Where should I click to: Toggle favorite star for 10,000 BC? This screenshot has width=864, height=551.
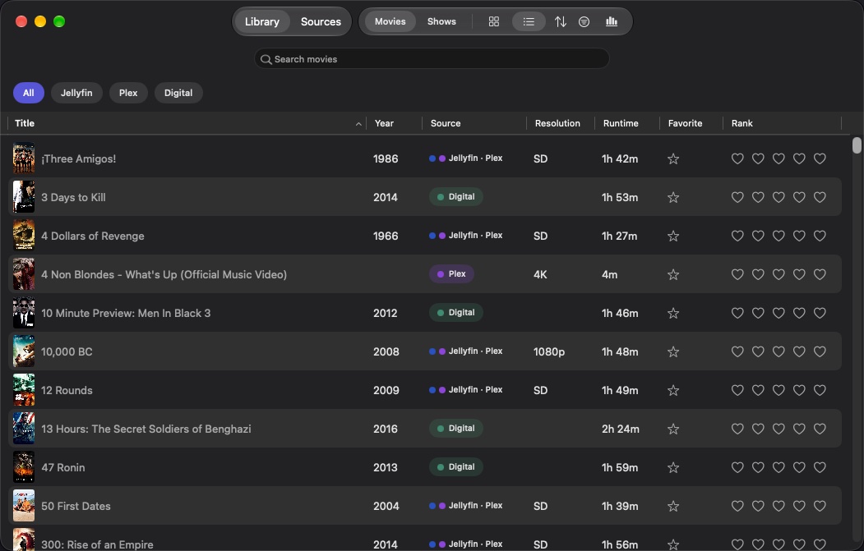point(673,351)
